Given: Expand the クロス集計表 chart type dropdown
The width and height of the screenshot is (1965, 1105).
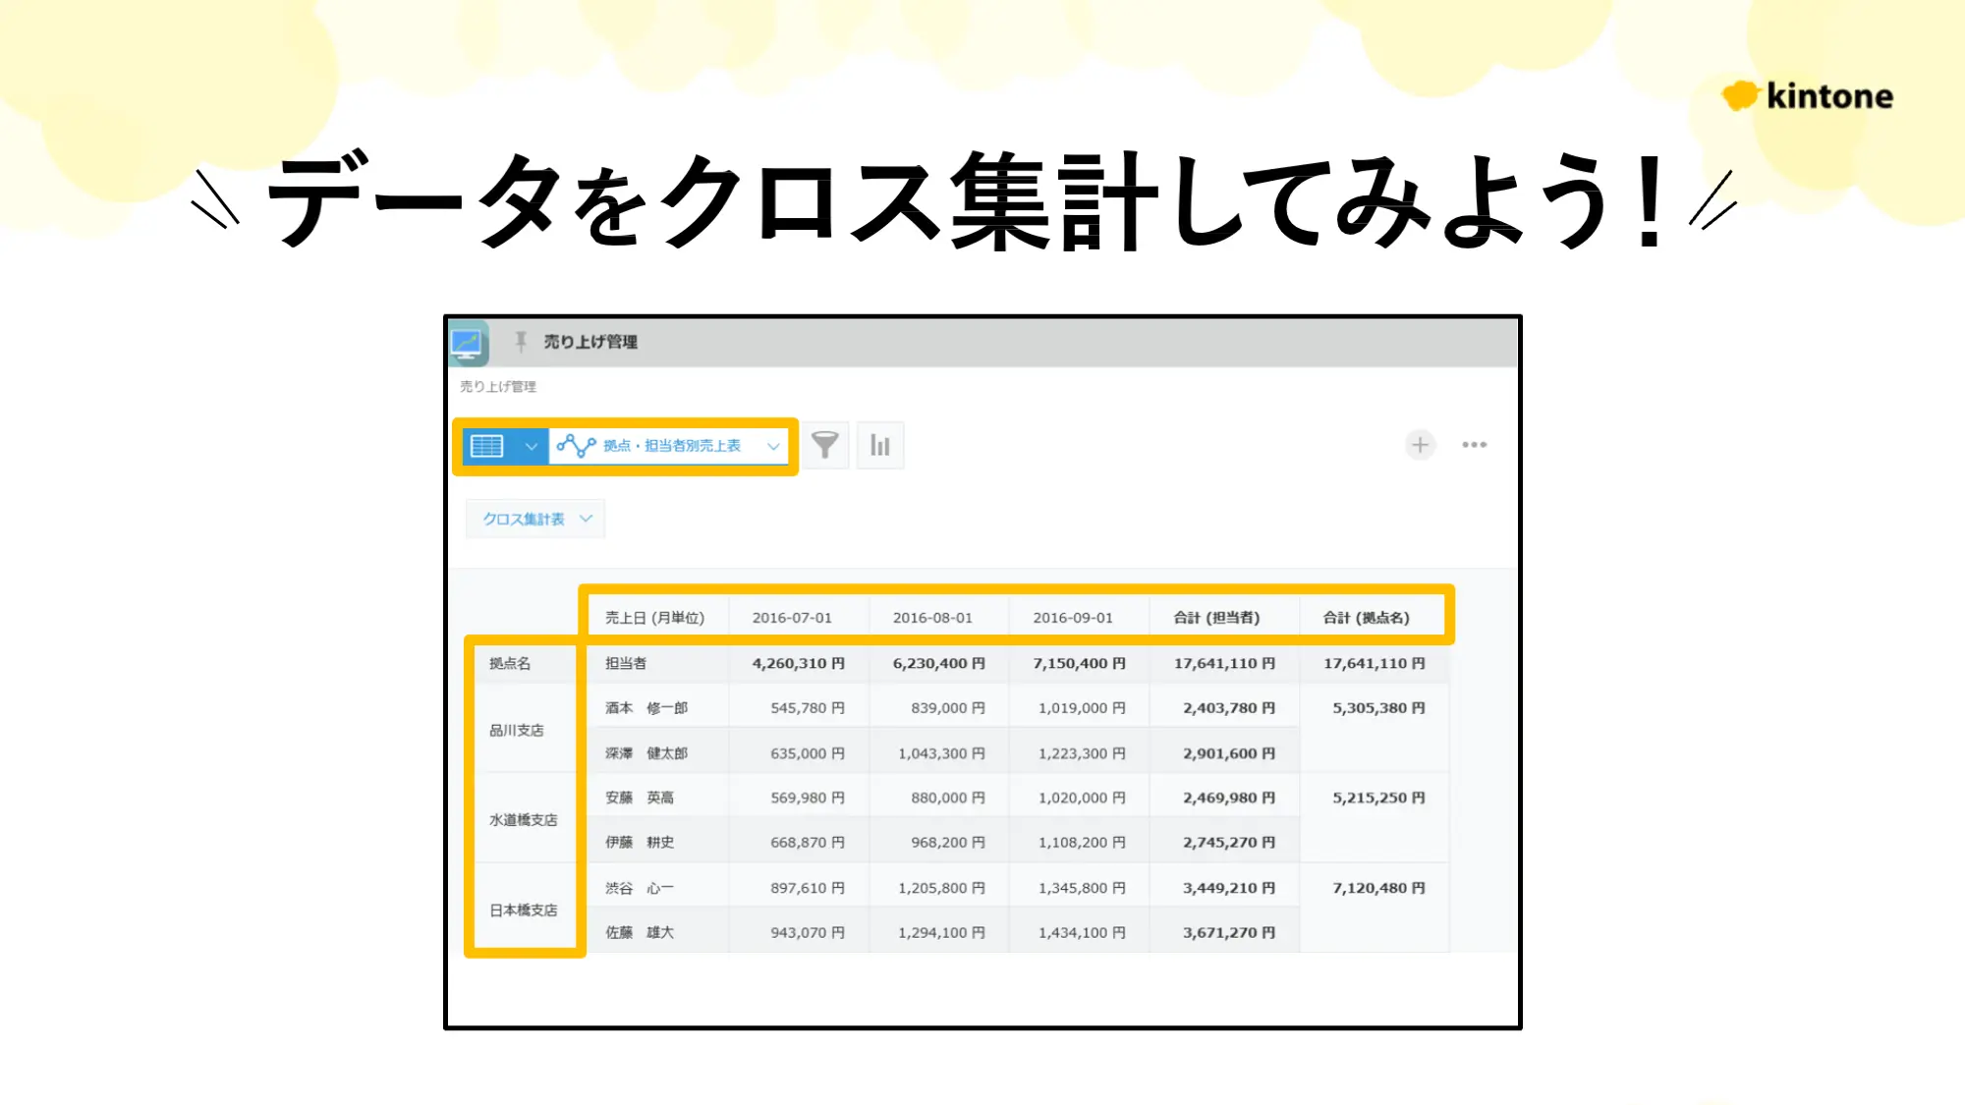Looking at the screenshot, I should pyautogui.click(x=535, y=519).
